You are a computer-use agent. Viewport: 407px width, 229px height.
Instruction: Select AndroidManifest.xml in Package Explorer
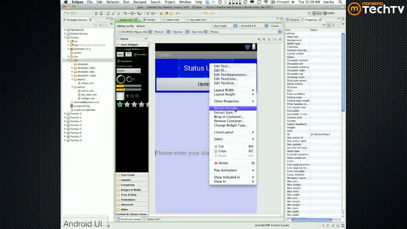[86, 102]
